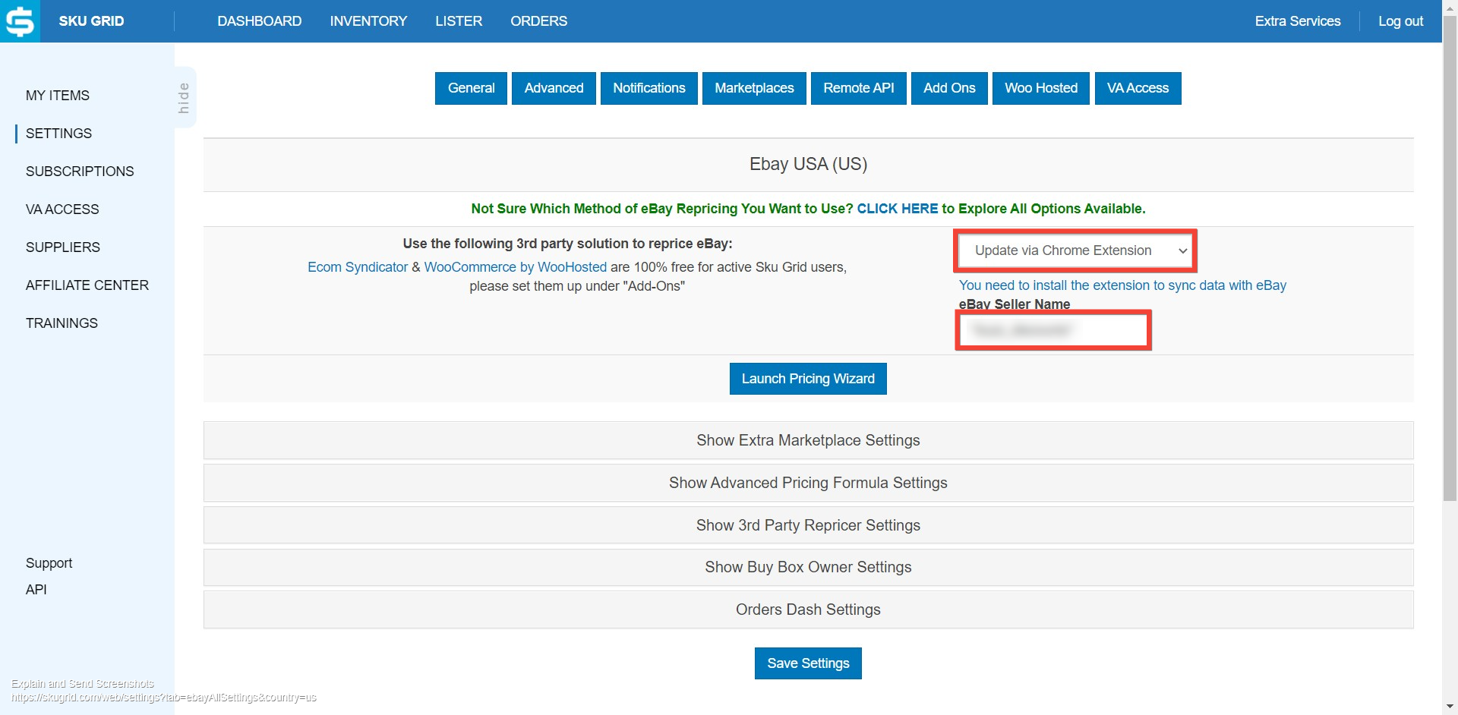
Task: Open AFFILIATE CENTER in the sidebar
Action: coord(87,285)
